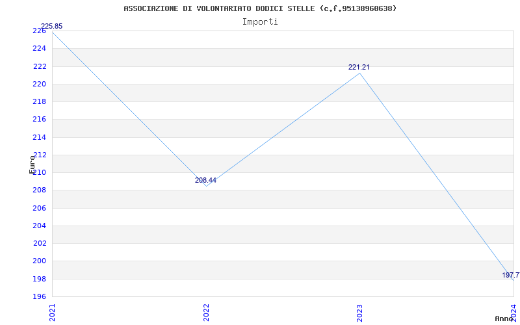The width and height of the screenshot is (520, 325).
Task: Click the chart title ASSOCIAZIONE DI VOLONTARIATO DODICI STELLE
Action: tap(260, 8)
